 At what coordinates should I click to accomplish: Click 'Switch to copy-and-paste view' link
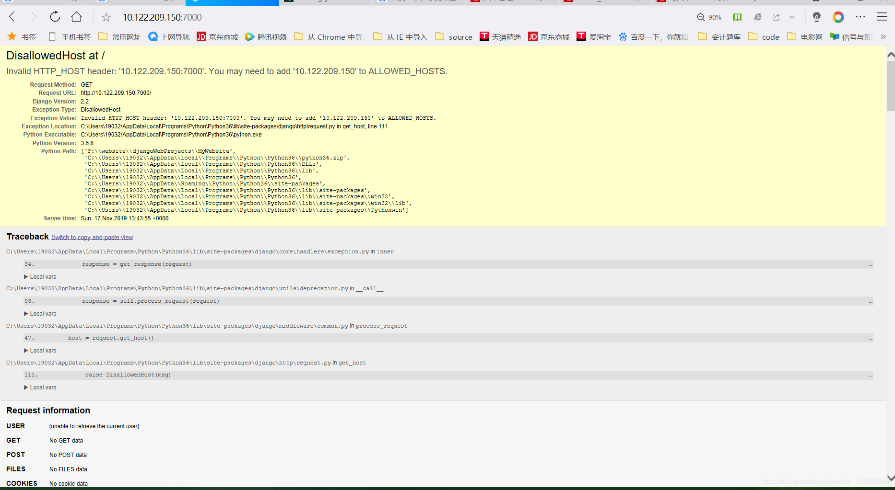[x=92, y=238]
